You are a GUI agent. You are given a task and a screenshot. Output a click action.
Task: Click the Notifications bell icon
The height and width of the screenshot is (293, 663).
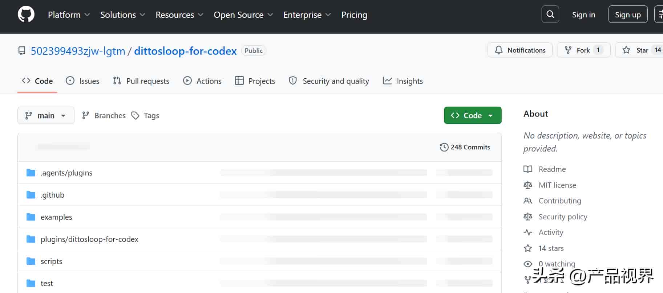499,50
